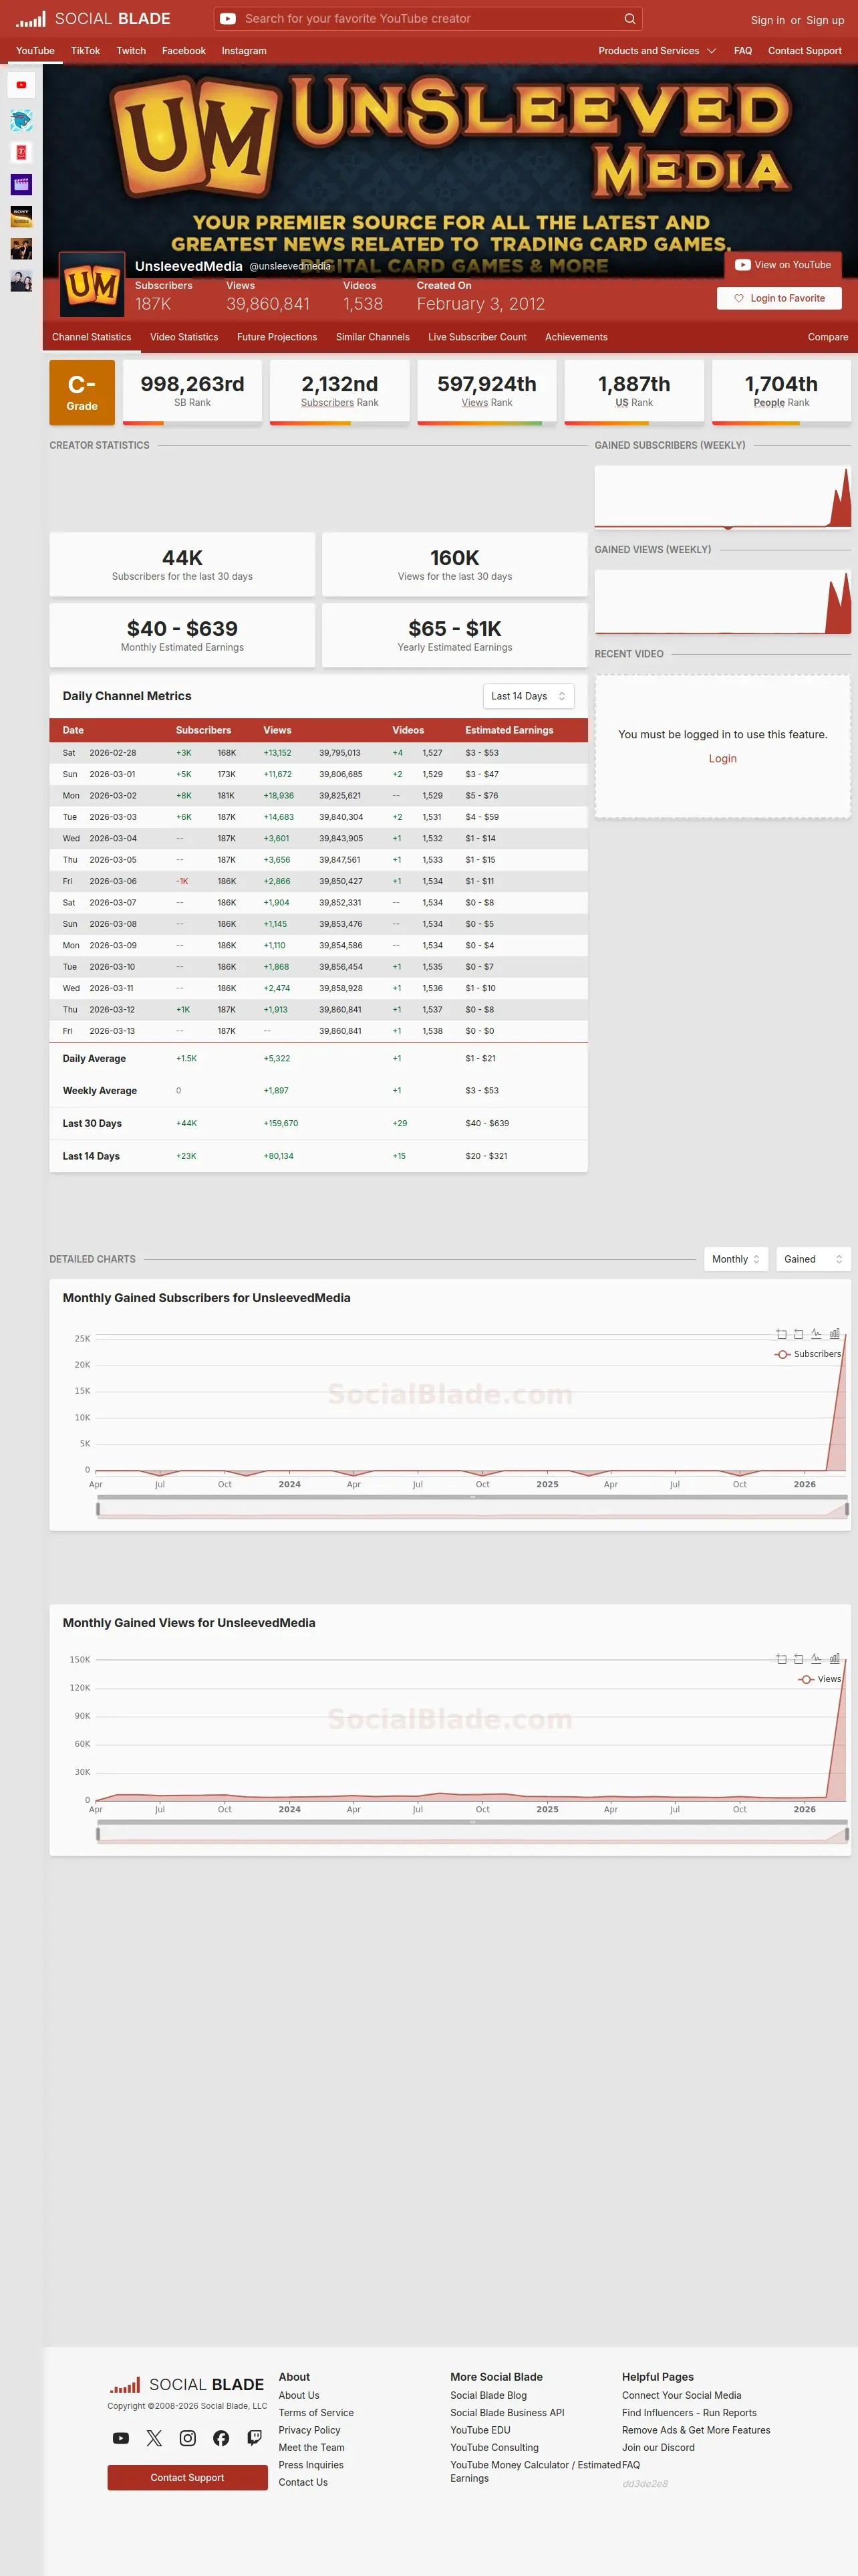
Task: Click the Sign up link
Action: [x=825, y=20]
